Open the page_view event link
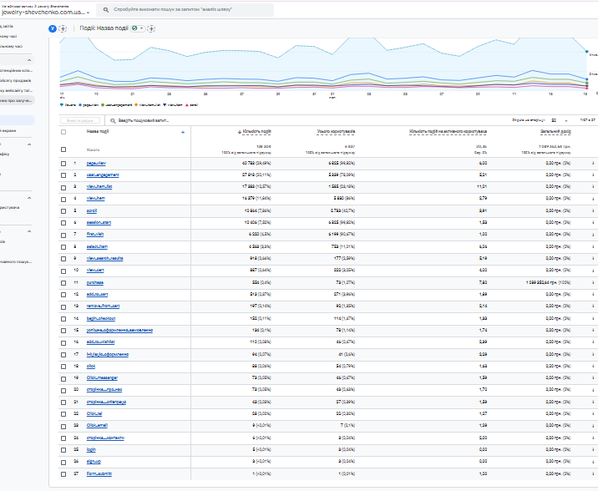Image resolution: width=598 pixels, height=491 pixels. click(x=96, y=163)
